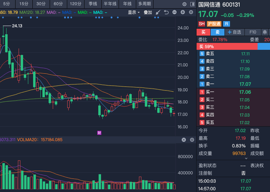Set a price alert bell
Image resolution: width=270 pixels, height=192 pixels.
(265, 32)
